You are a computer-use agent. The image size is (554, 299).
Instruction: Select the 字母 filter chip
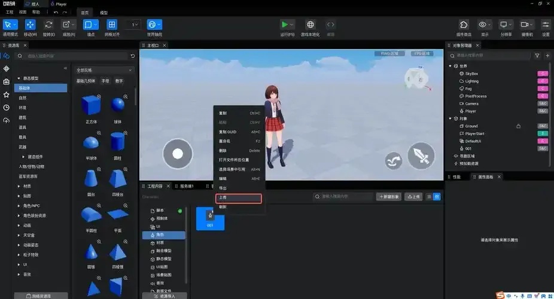point(105,81)
